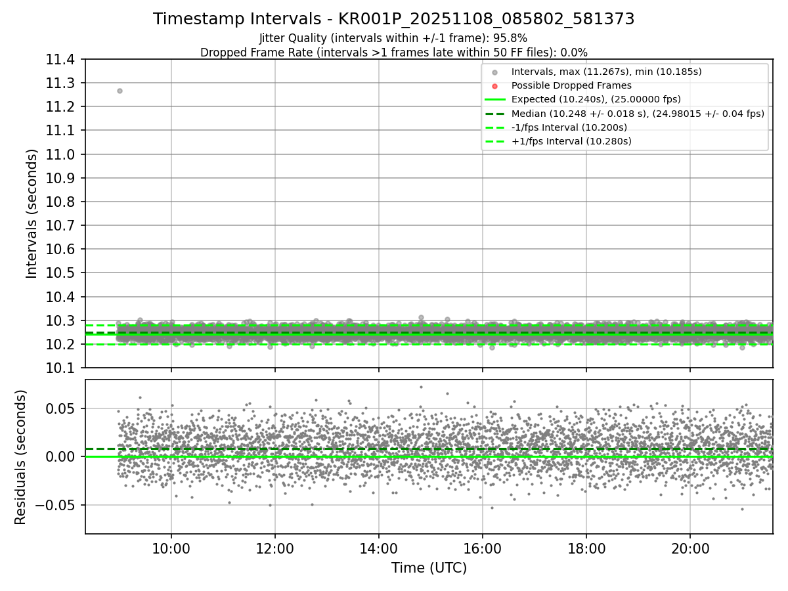Click the '0.05' residuals tick label
The image size is (788, 591).
[x=62, y=408]
